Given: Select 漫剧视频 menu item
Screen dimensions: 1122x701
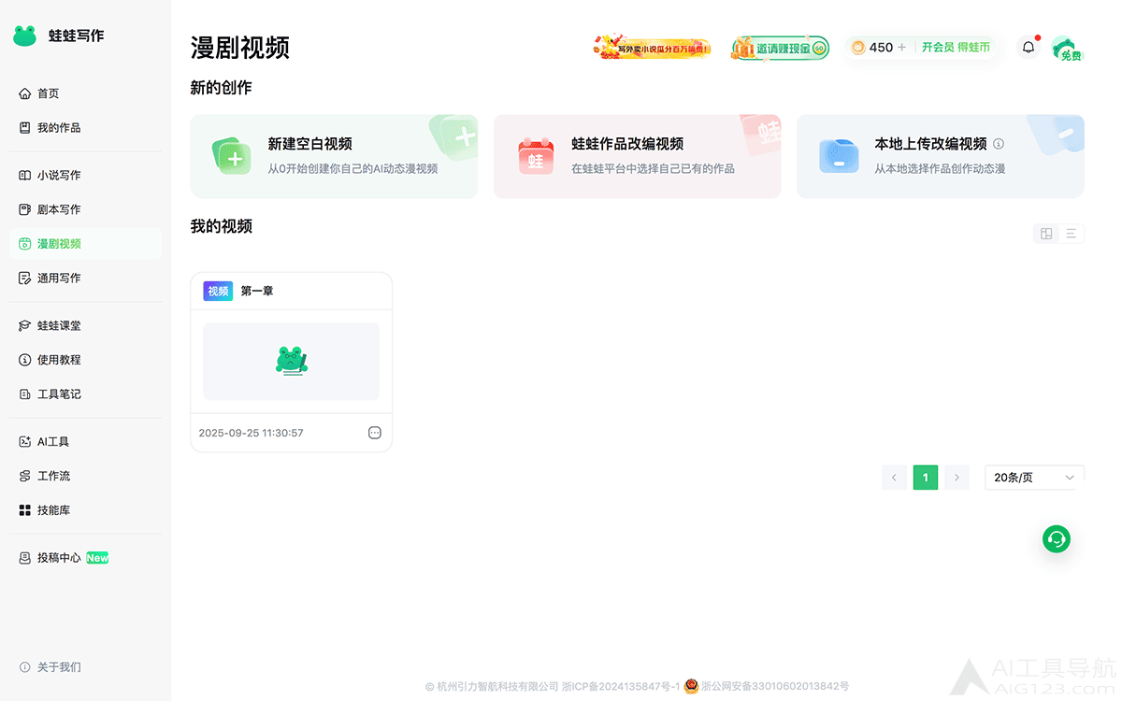Looking at the screenshot, I should [85, 244].
